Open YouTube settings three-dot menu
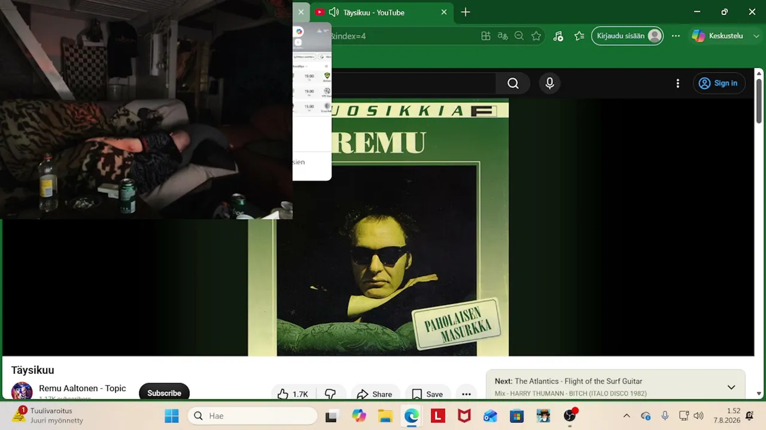Screen dimensions: 766x430 tap(677, 84)
